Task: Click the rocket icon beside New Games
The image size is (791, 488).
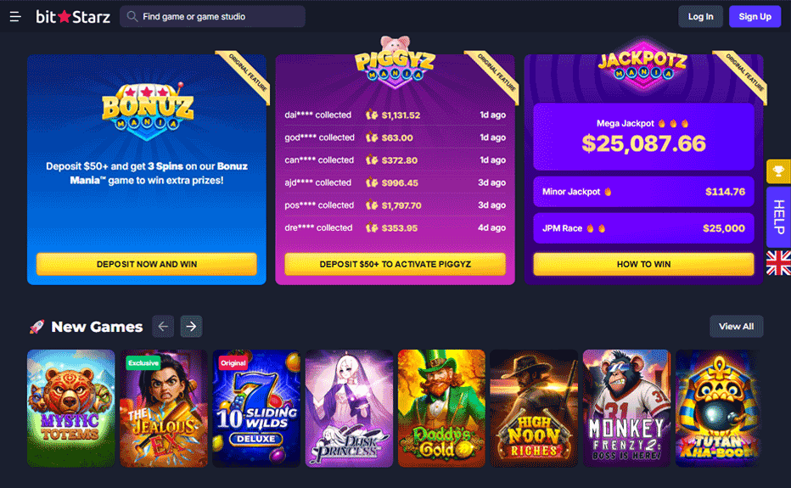Action: point(36,327)
